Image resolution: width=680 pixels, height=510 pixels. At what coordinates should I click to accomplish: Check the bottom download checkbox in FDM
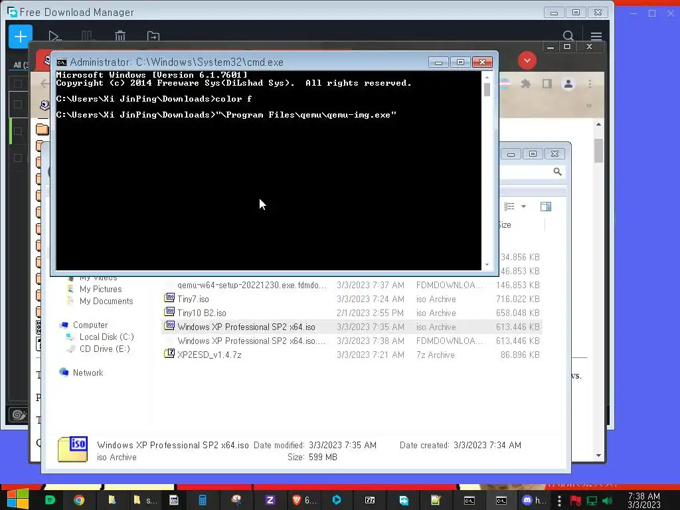pos(18,158)
